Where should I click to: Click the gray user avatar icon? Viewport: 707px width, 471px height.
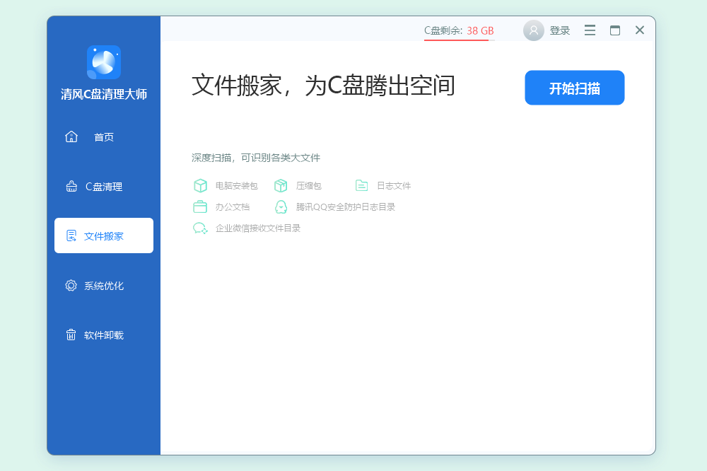coord(534,30)
